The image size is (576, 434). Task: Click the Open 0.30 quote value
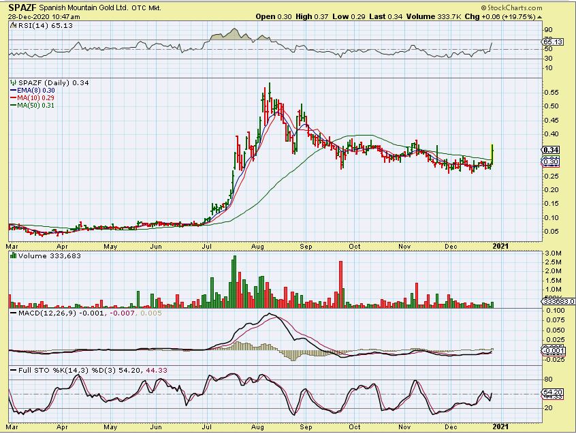(274, 16)
